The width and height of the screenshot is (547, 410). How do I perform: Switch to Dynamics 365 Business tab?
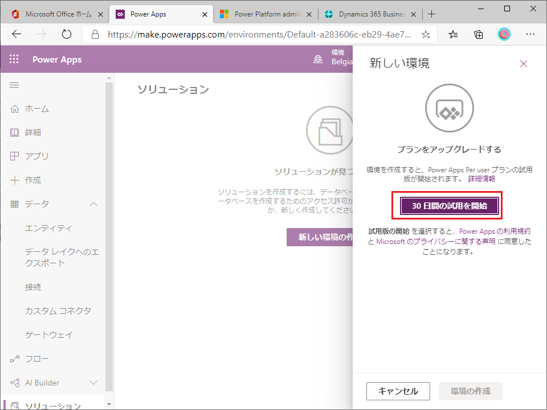pos(370,14)
